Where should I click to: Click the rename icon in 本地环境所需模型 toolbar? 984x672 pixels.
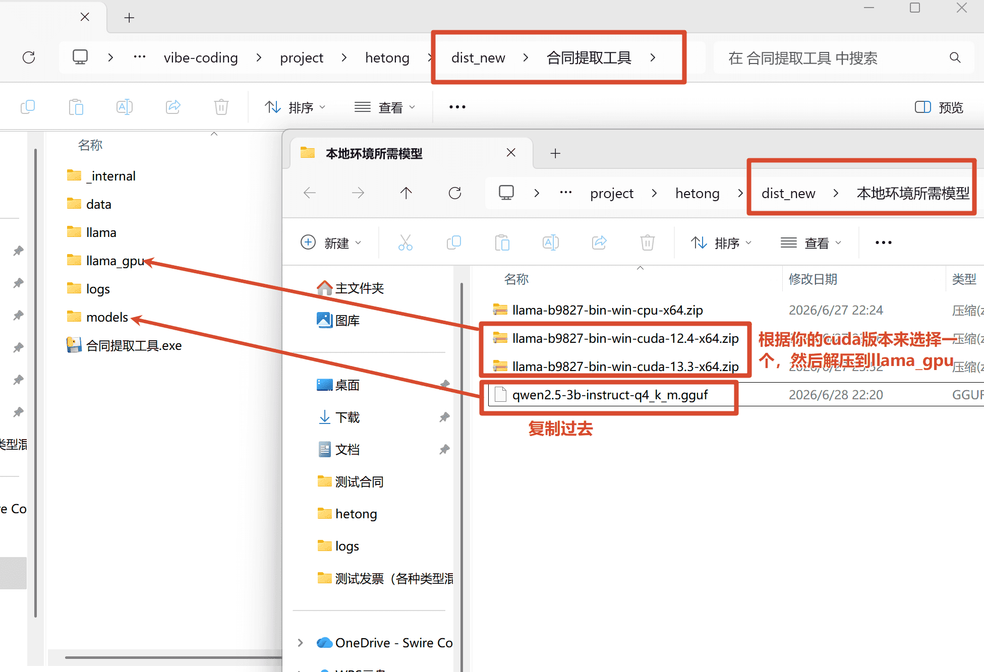click(551, 242)
